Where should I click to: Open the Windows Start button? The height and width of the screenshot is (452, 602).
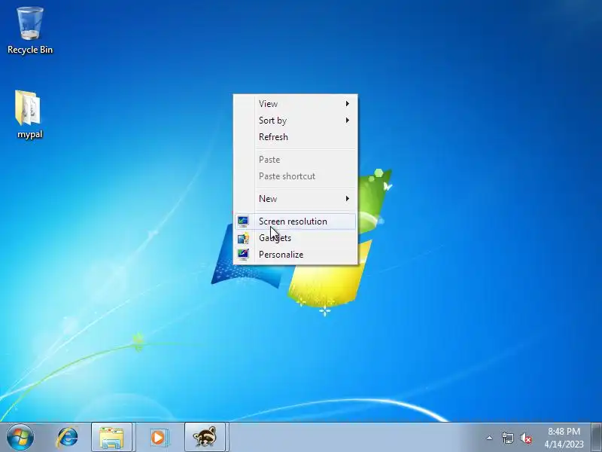click(20, 437)
